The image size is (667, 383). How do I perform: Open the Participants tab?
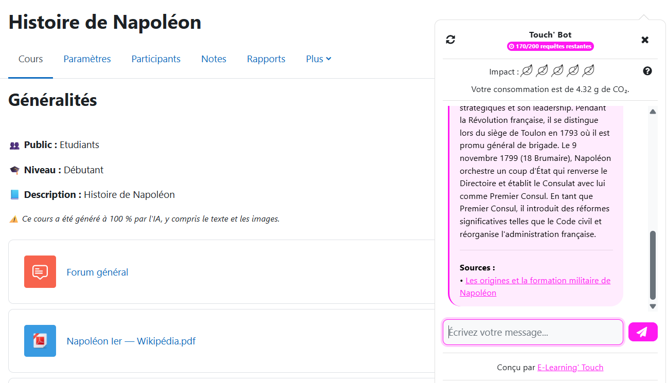156,59
